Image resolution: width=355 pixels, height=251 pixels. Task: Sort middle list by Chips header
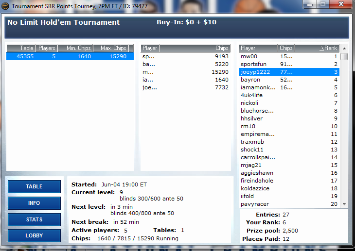point(195,48)
